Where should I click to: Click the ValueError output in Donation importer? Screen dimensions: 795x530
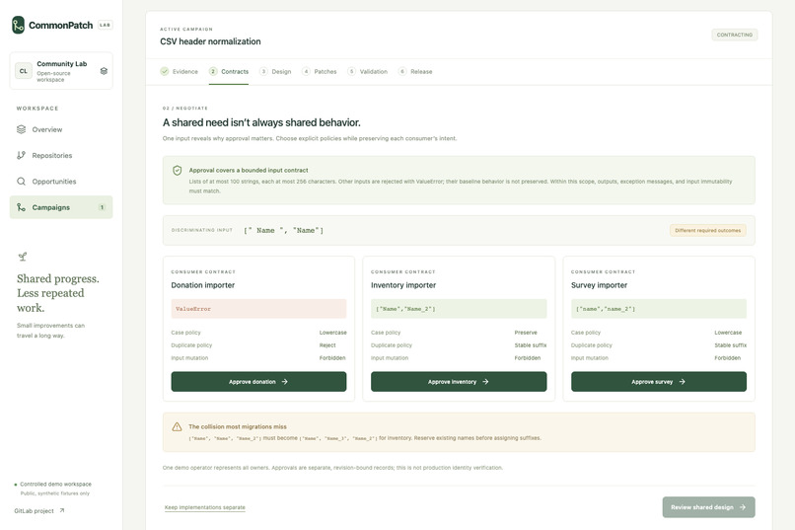pos(258,309)
